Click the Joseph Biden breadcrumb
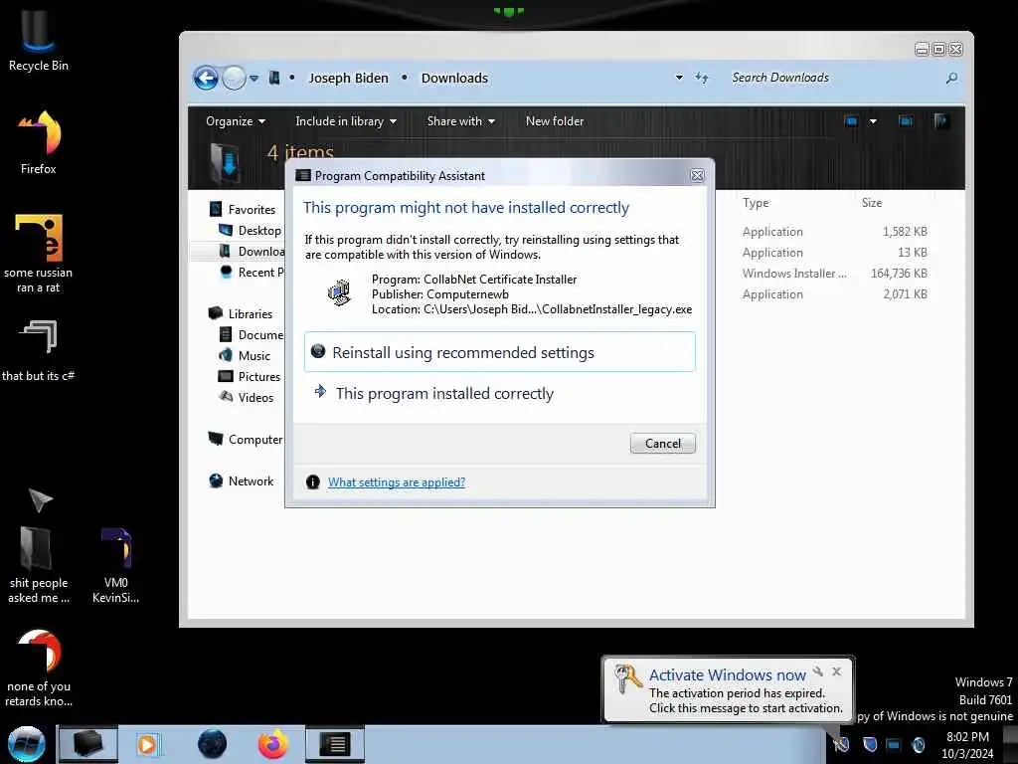The width and height of the screenshot is (1018, 764). point(348,78)
